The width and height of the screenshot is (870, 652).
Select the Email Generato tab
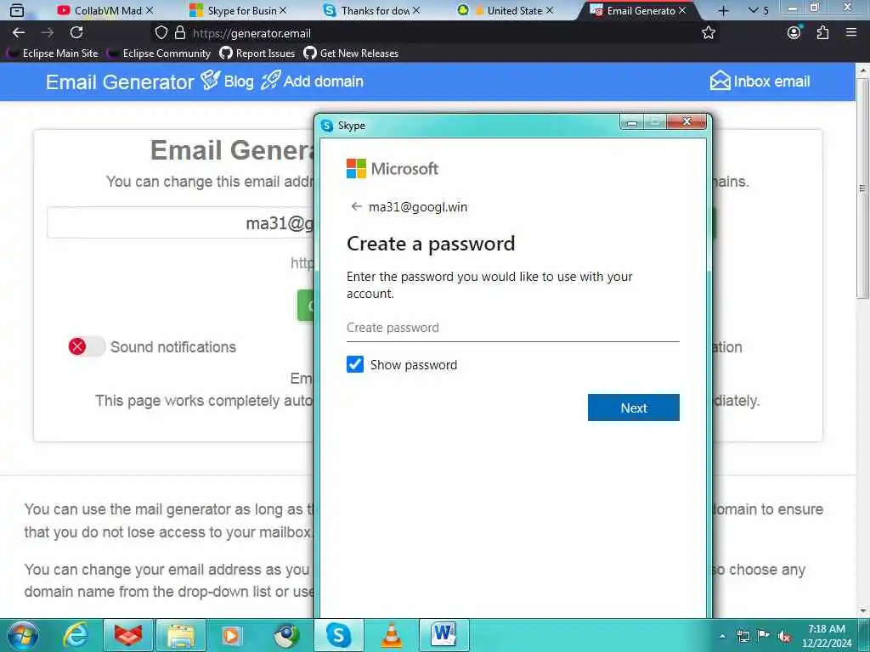click(x=638, y=10)
